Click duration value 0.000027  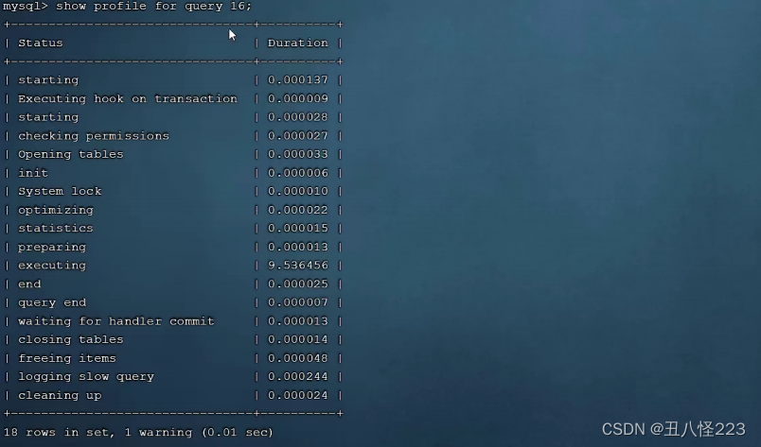pos(297,136)
